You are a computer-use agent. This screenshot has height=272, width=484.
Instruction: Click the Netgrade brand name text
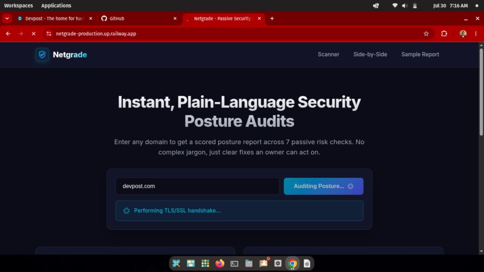(x=70, y=55)
